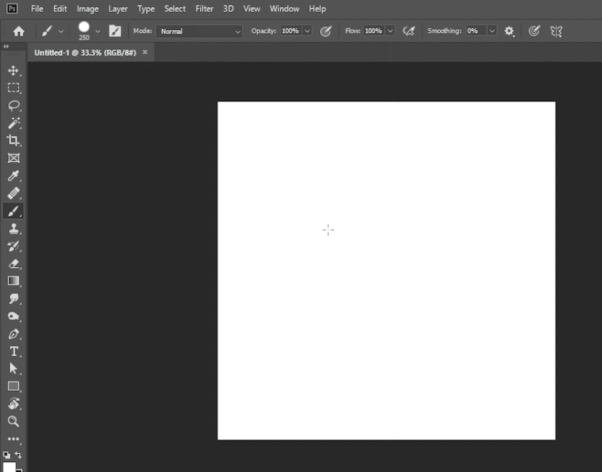Open the Layer menu
The image size is (602, 472).
[118, 9]
